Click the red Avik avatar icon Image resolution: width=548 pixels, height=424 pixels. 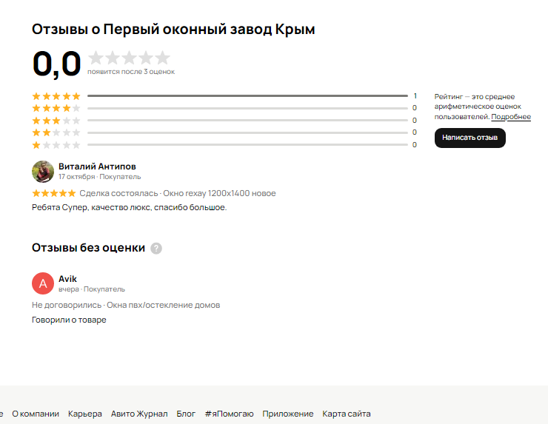tap(43, 283)
